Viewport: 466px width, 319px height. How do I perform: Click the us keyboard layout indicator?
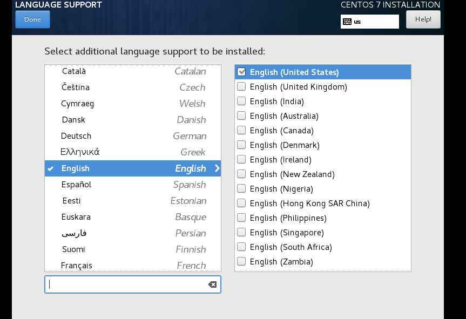[x=370, y=22]
